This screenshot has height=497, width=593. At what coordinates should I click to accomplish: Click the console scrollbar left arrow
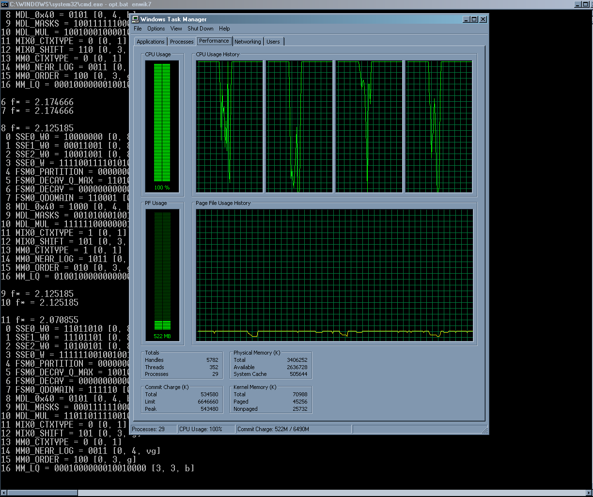tap(4, 493)
